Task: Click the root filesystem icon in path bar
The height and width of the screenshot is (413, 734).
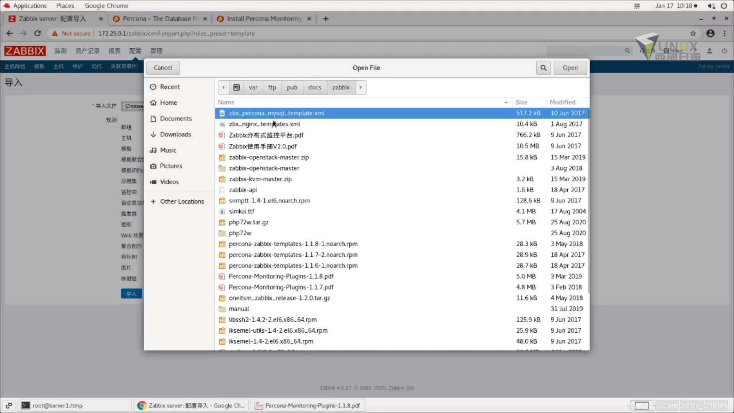Action: [x=237, y=87]
